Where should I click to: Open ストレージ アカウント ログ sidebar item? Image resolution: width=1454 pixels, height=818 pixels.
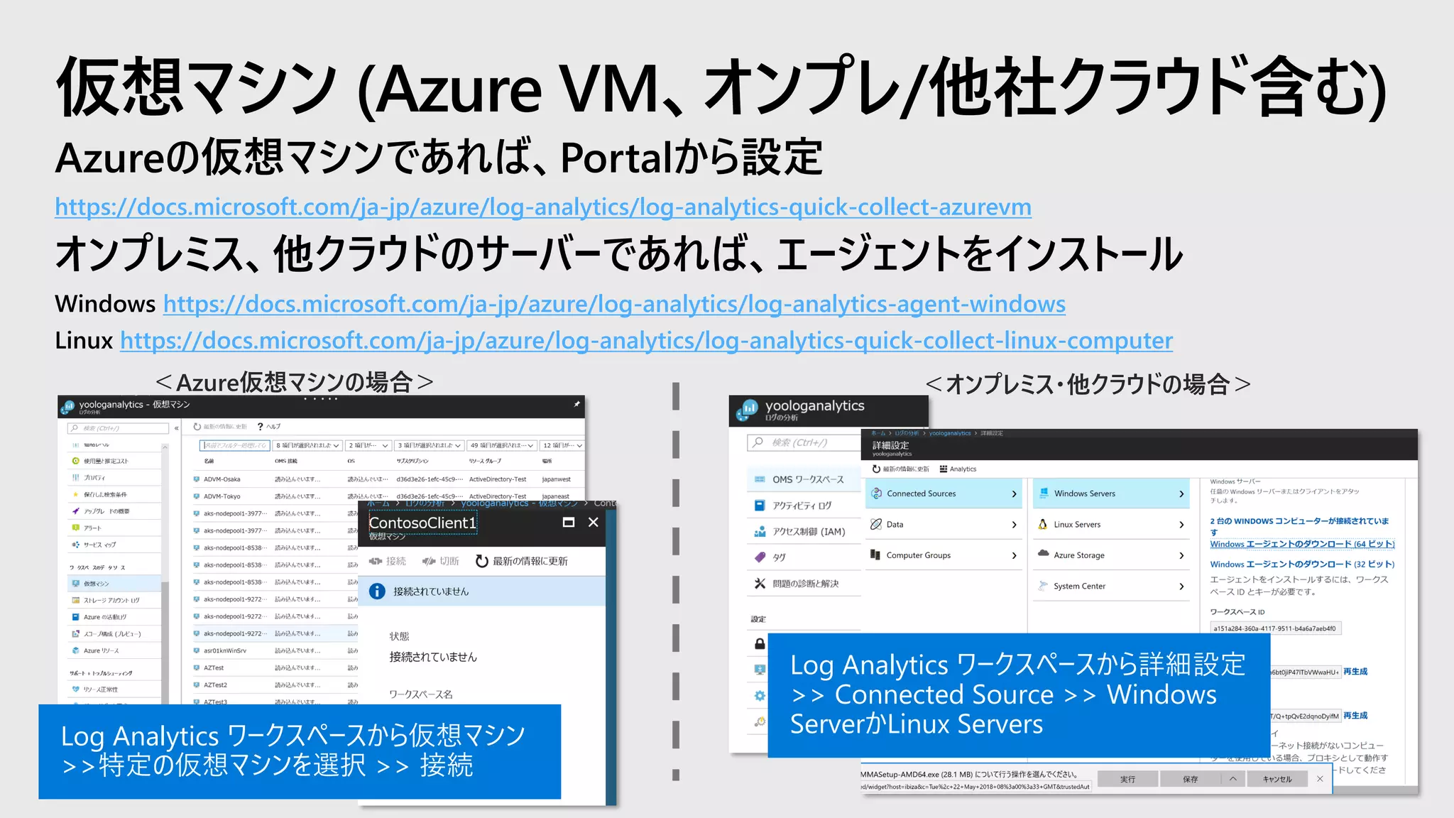pos(114,600)
